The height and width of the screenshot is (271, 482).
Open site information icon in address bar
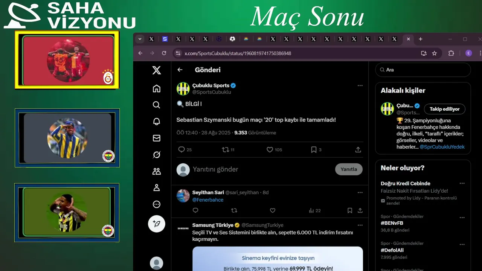pyautogui.click(x=178, y=53)
